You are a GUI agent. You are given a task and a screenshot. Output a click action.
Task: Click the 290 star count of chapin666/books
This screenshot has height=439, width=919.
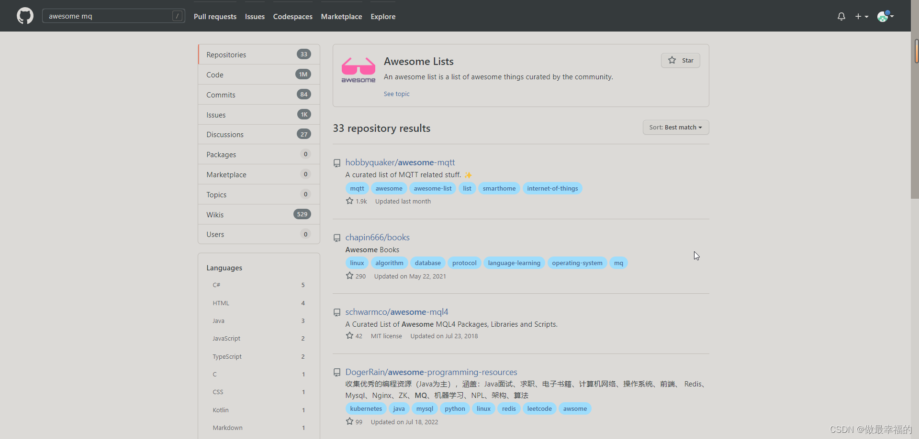tap(356, 276)
